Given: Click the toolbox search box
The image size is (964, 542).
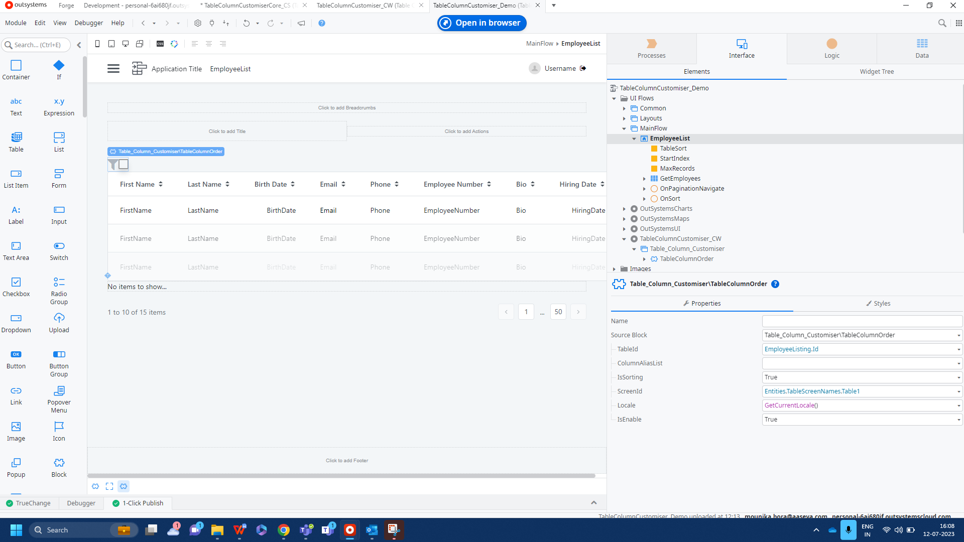Looking at the screenshot, I should [x=37, y=45].
